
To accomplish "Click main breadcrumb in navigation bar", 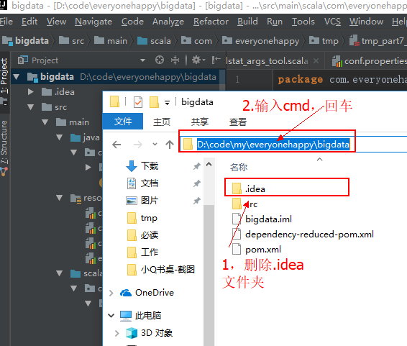I will click(x=111, y=41).
